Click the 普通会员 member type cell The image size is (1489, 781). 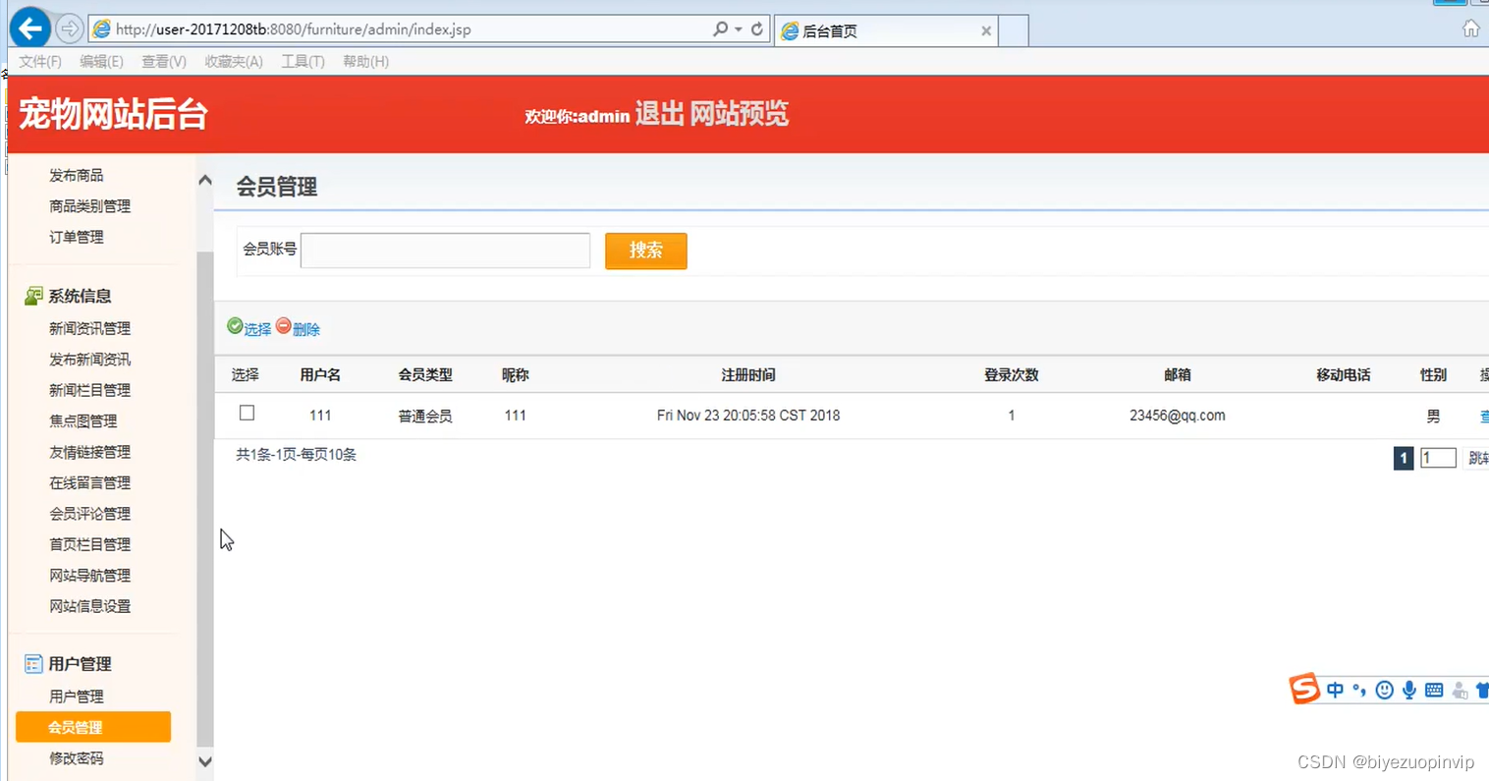click(425, 417)
